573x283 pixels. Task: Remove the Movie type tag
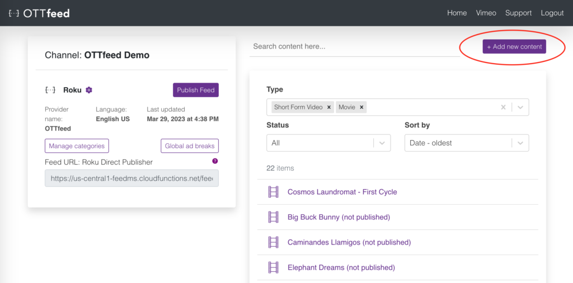(x=361, y=107)
